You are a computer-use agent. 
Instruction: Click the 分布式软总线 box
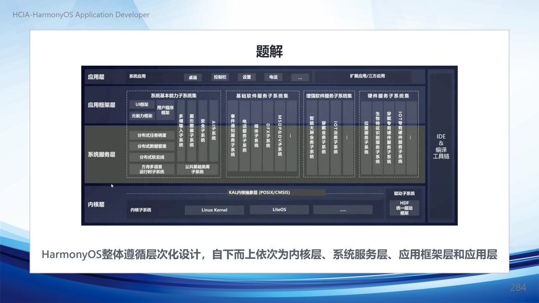(x=152, y=157)
